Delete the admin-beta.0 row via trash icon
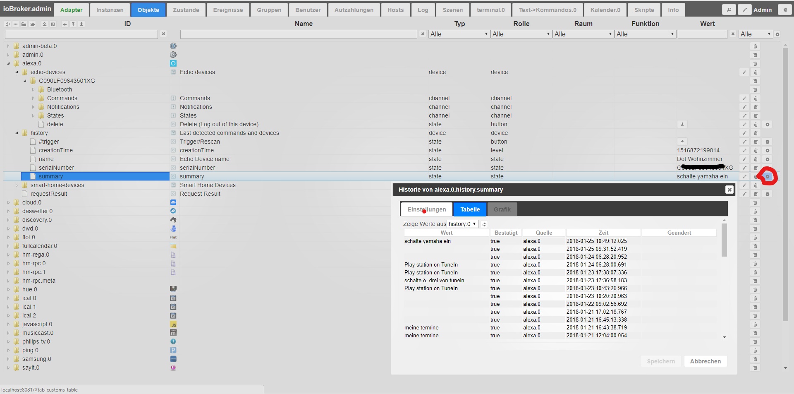794x394 pixels. tap(755, 46)
